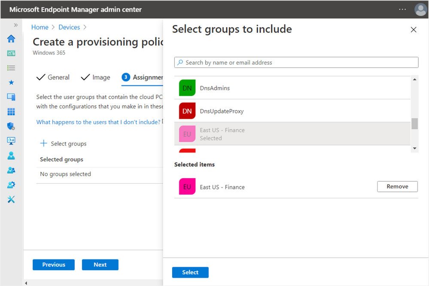
Task: Open Endpoint security shield icon
Action: [x=11, y=126]
